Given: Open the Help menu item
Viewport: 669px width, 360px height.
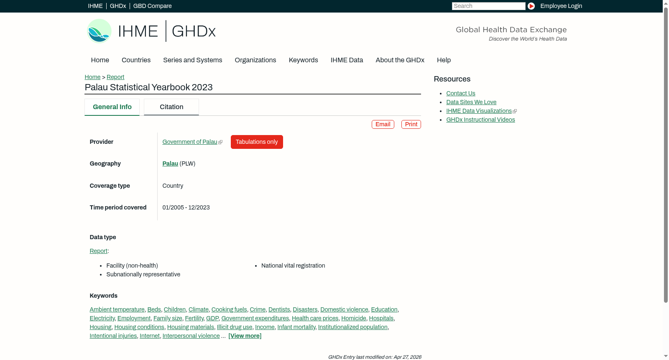Looking at the screenshot, I should [444, 60].
